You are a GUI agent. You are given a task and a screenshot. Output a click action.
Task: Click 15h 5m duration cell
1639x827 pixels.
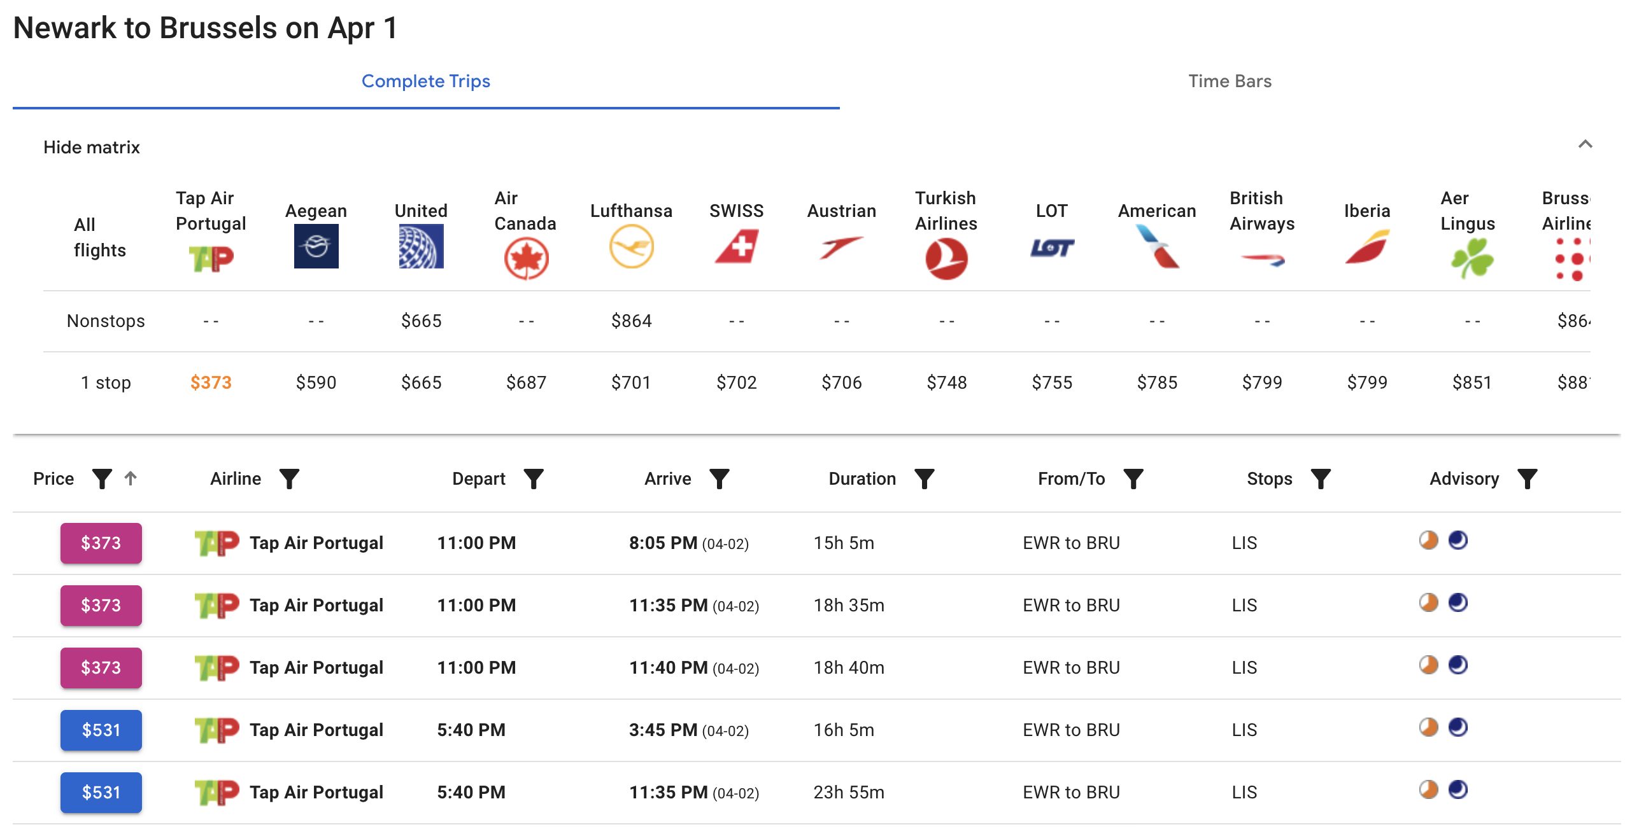[844, 543]
